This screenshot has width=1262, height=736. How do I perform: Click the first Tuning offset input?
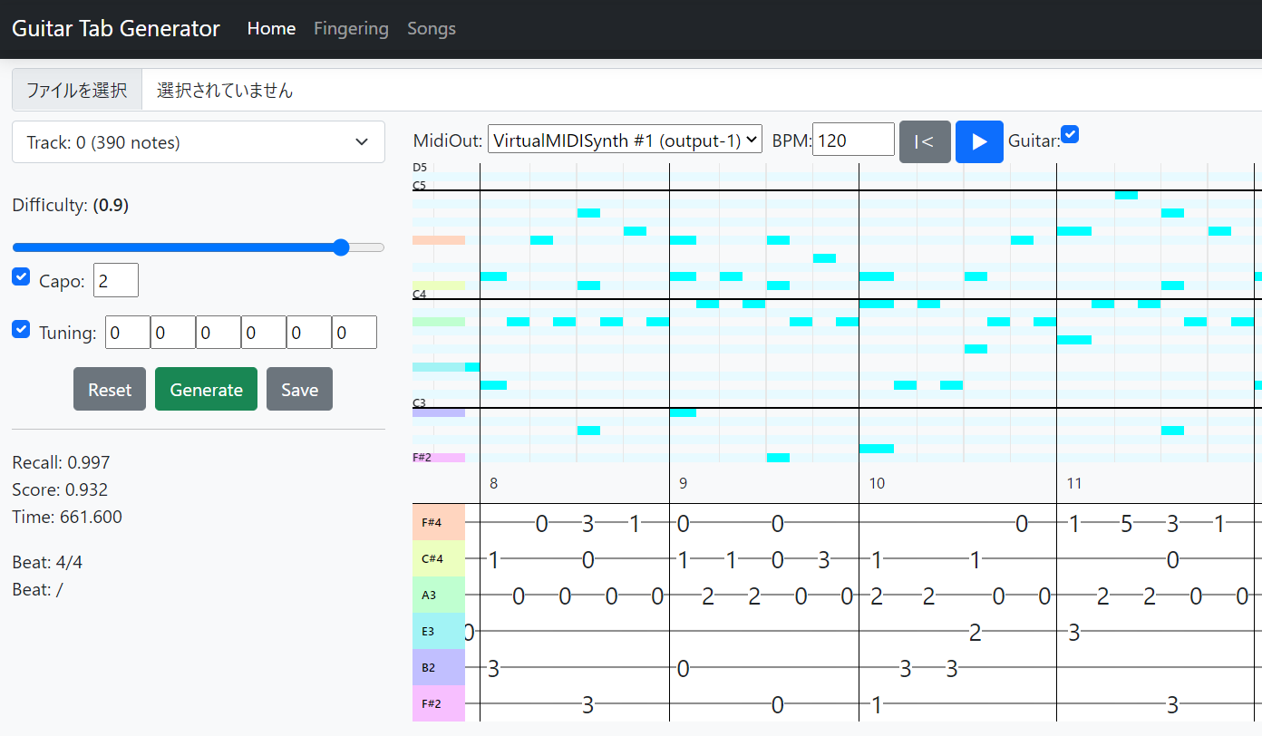(x=127, y=332)
